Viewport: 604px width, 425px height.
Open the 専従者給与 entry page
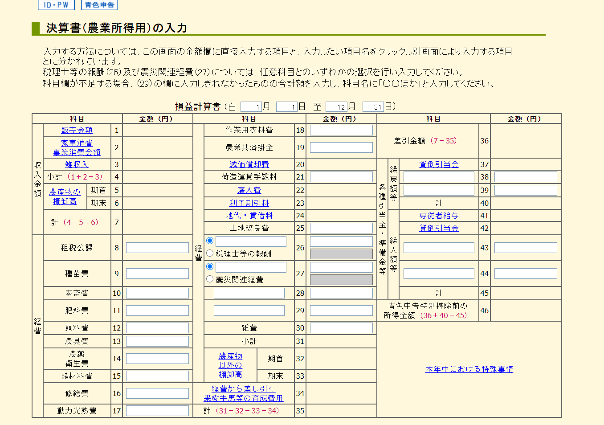[438, 215]
